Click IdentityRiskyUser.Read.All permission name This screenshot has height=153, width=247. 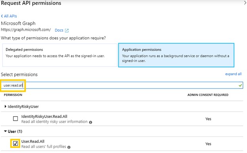(44, 117)
